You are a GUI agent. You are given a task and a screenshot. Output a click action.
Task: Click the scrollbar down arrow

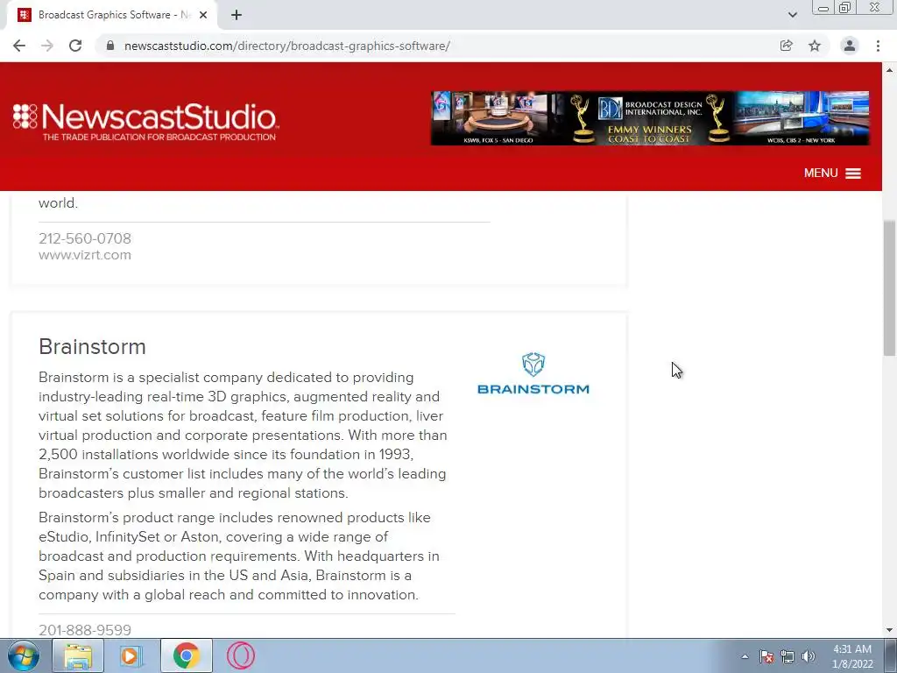(x=890, y=630)
